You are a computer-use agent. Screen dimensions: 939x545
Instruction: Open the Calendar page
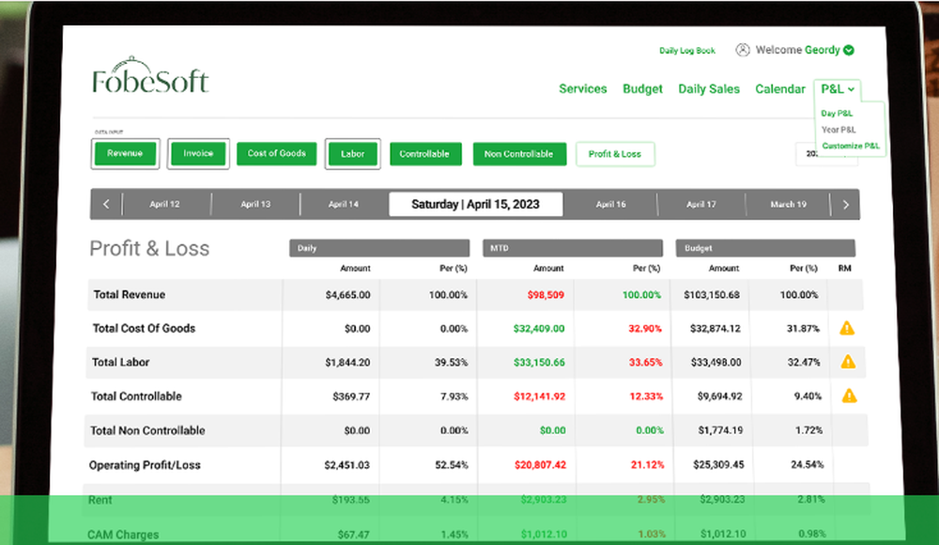779,88
